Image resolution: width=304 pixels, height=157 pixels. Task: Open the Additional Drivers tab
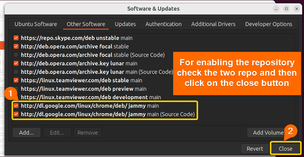click(213, 24)
